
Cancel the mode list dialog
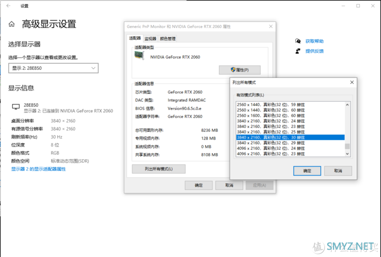(x=338, y=171)
